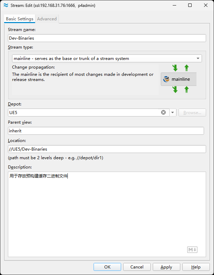The height and width of the screenshot is (275, 214).
Task: Click the Apply button
Action: (x=167, y=267)
